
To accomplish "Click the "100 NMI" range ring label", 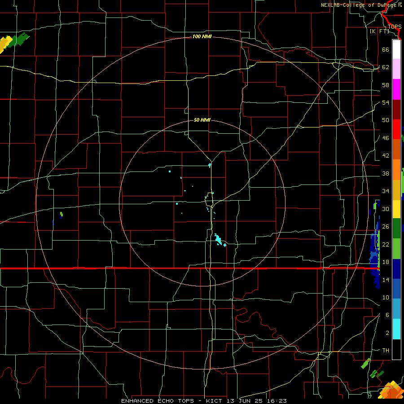I will point(202,37).
